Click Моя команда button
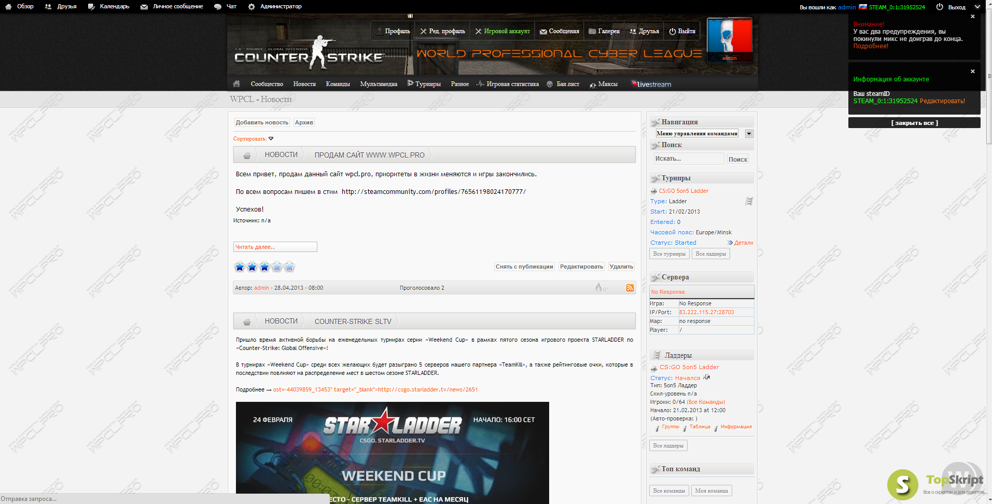The width and height of the screenshot is (992, 504). click(x=711, y=491)
